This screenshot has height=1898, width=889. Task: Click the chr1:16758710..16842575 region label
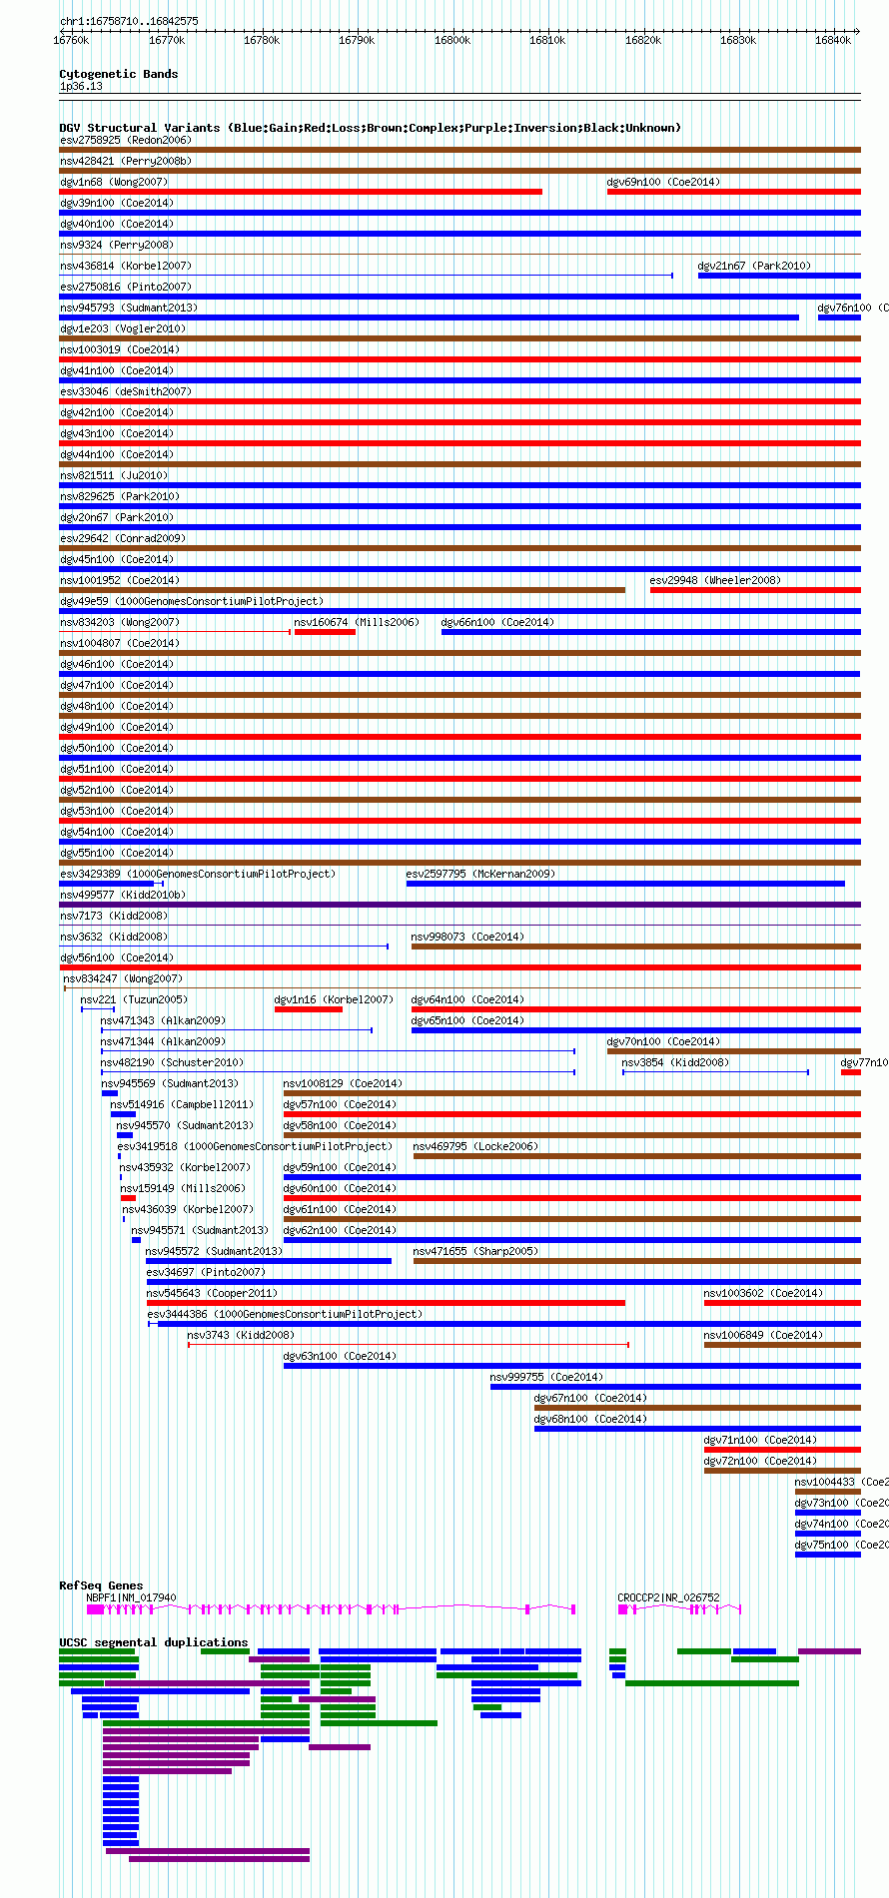coord(129,21)
